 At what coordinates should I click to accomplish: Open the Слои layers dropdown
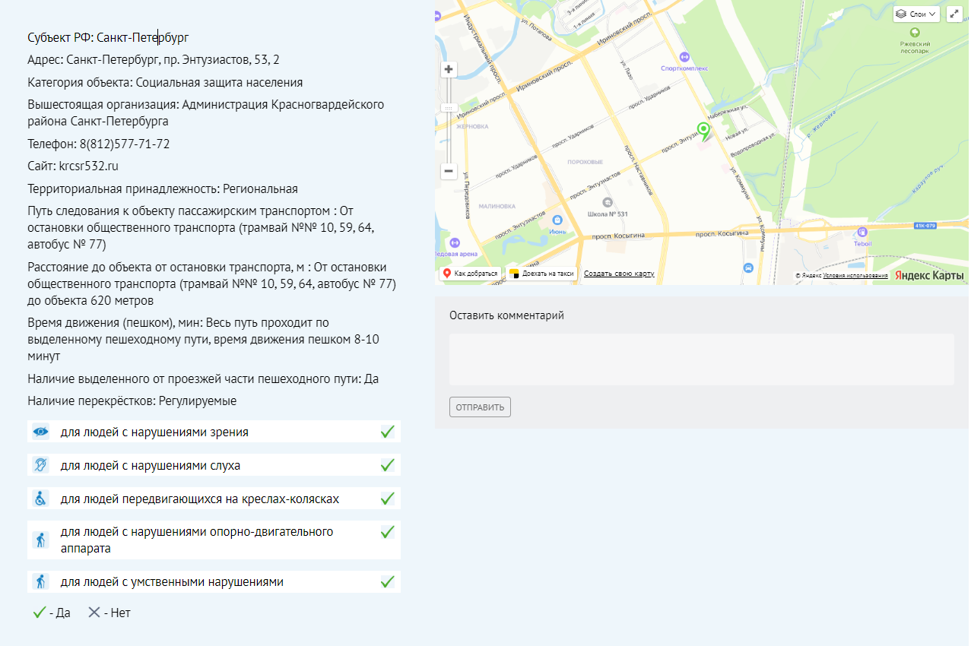917,14
